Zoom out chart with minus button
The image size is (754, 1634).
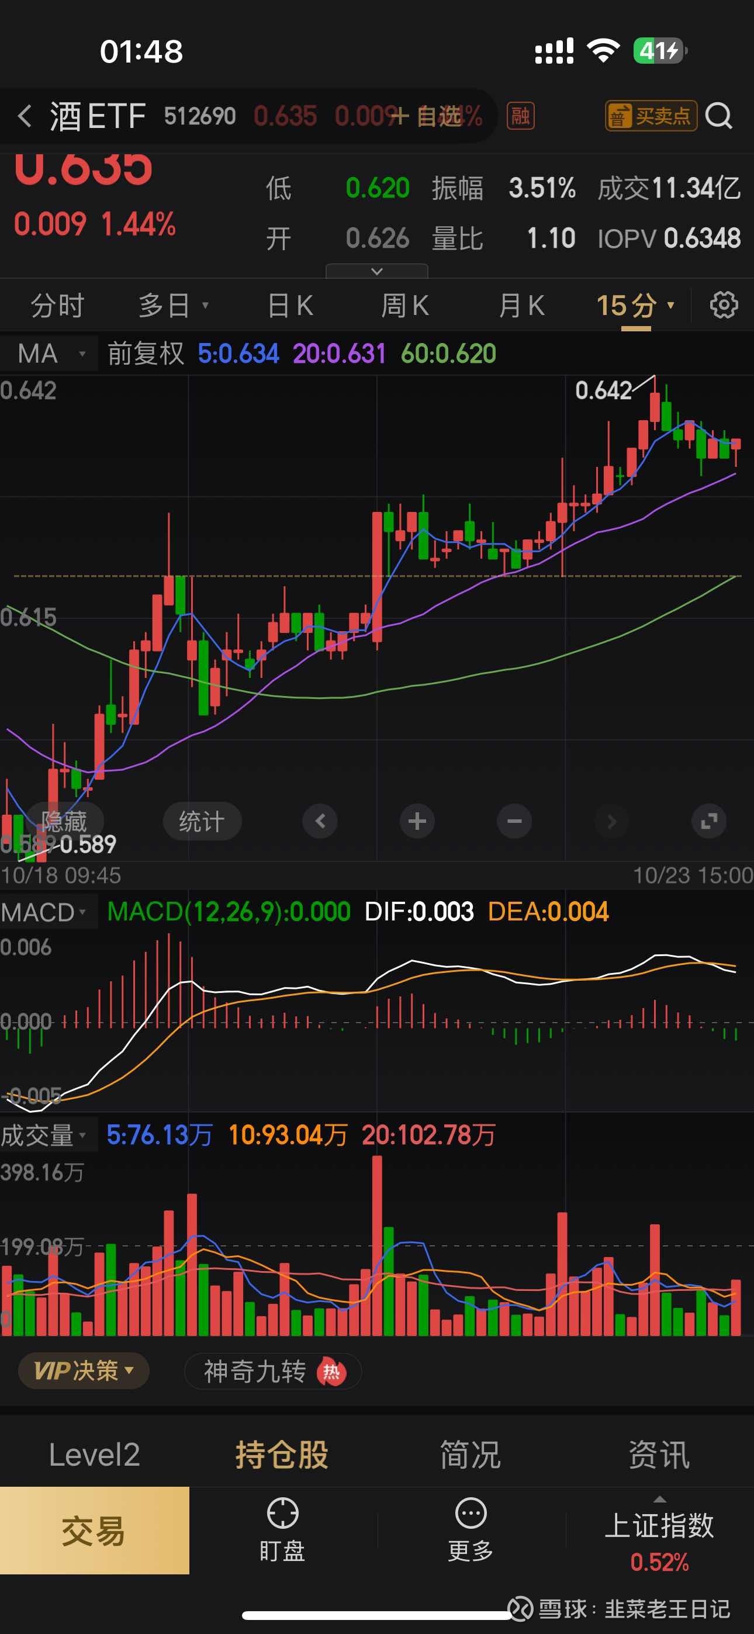[514, 822]
